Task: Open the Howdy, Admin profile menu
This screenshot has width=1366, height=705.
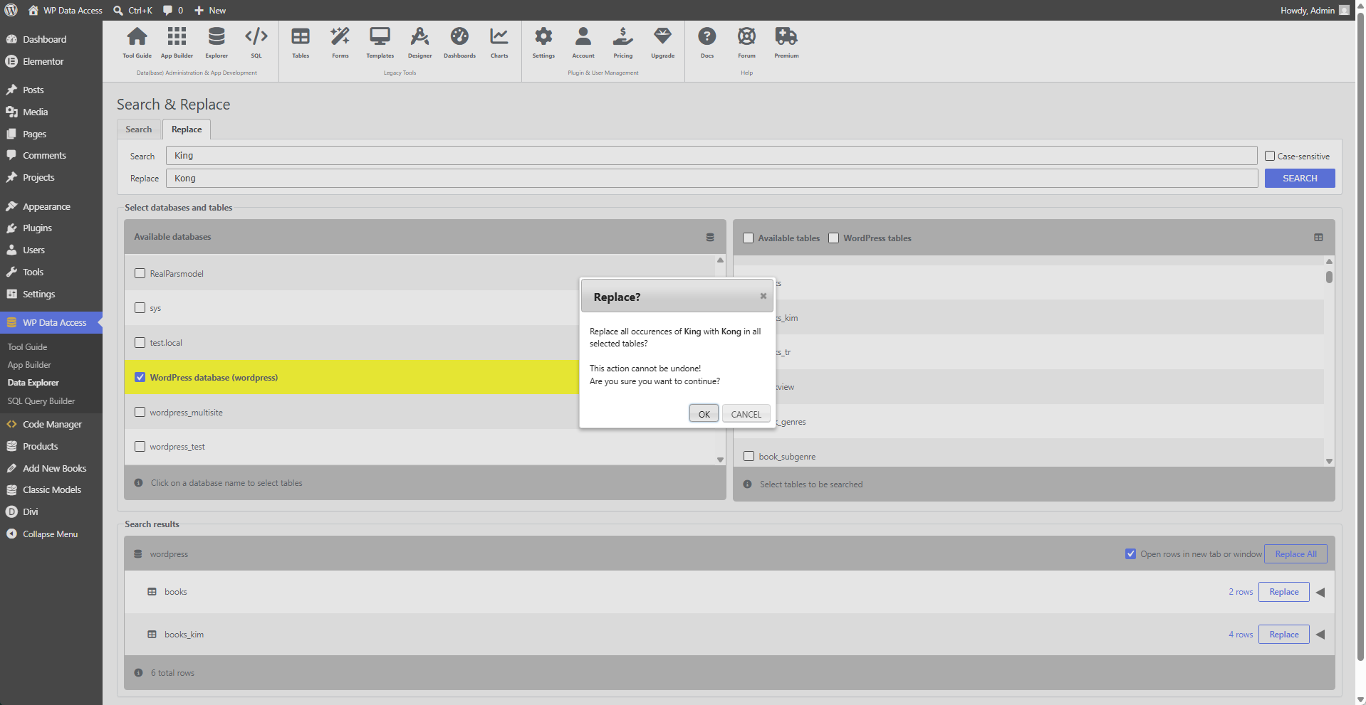Action: 1315,10
